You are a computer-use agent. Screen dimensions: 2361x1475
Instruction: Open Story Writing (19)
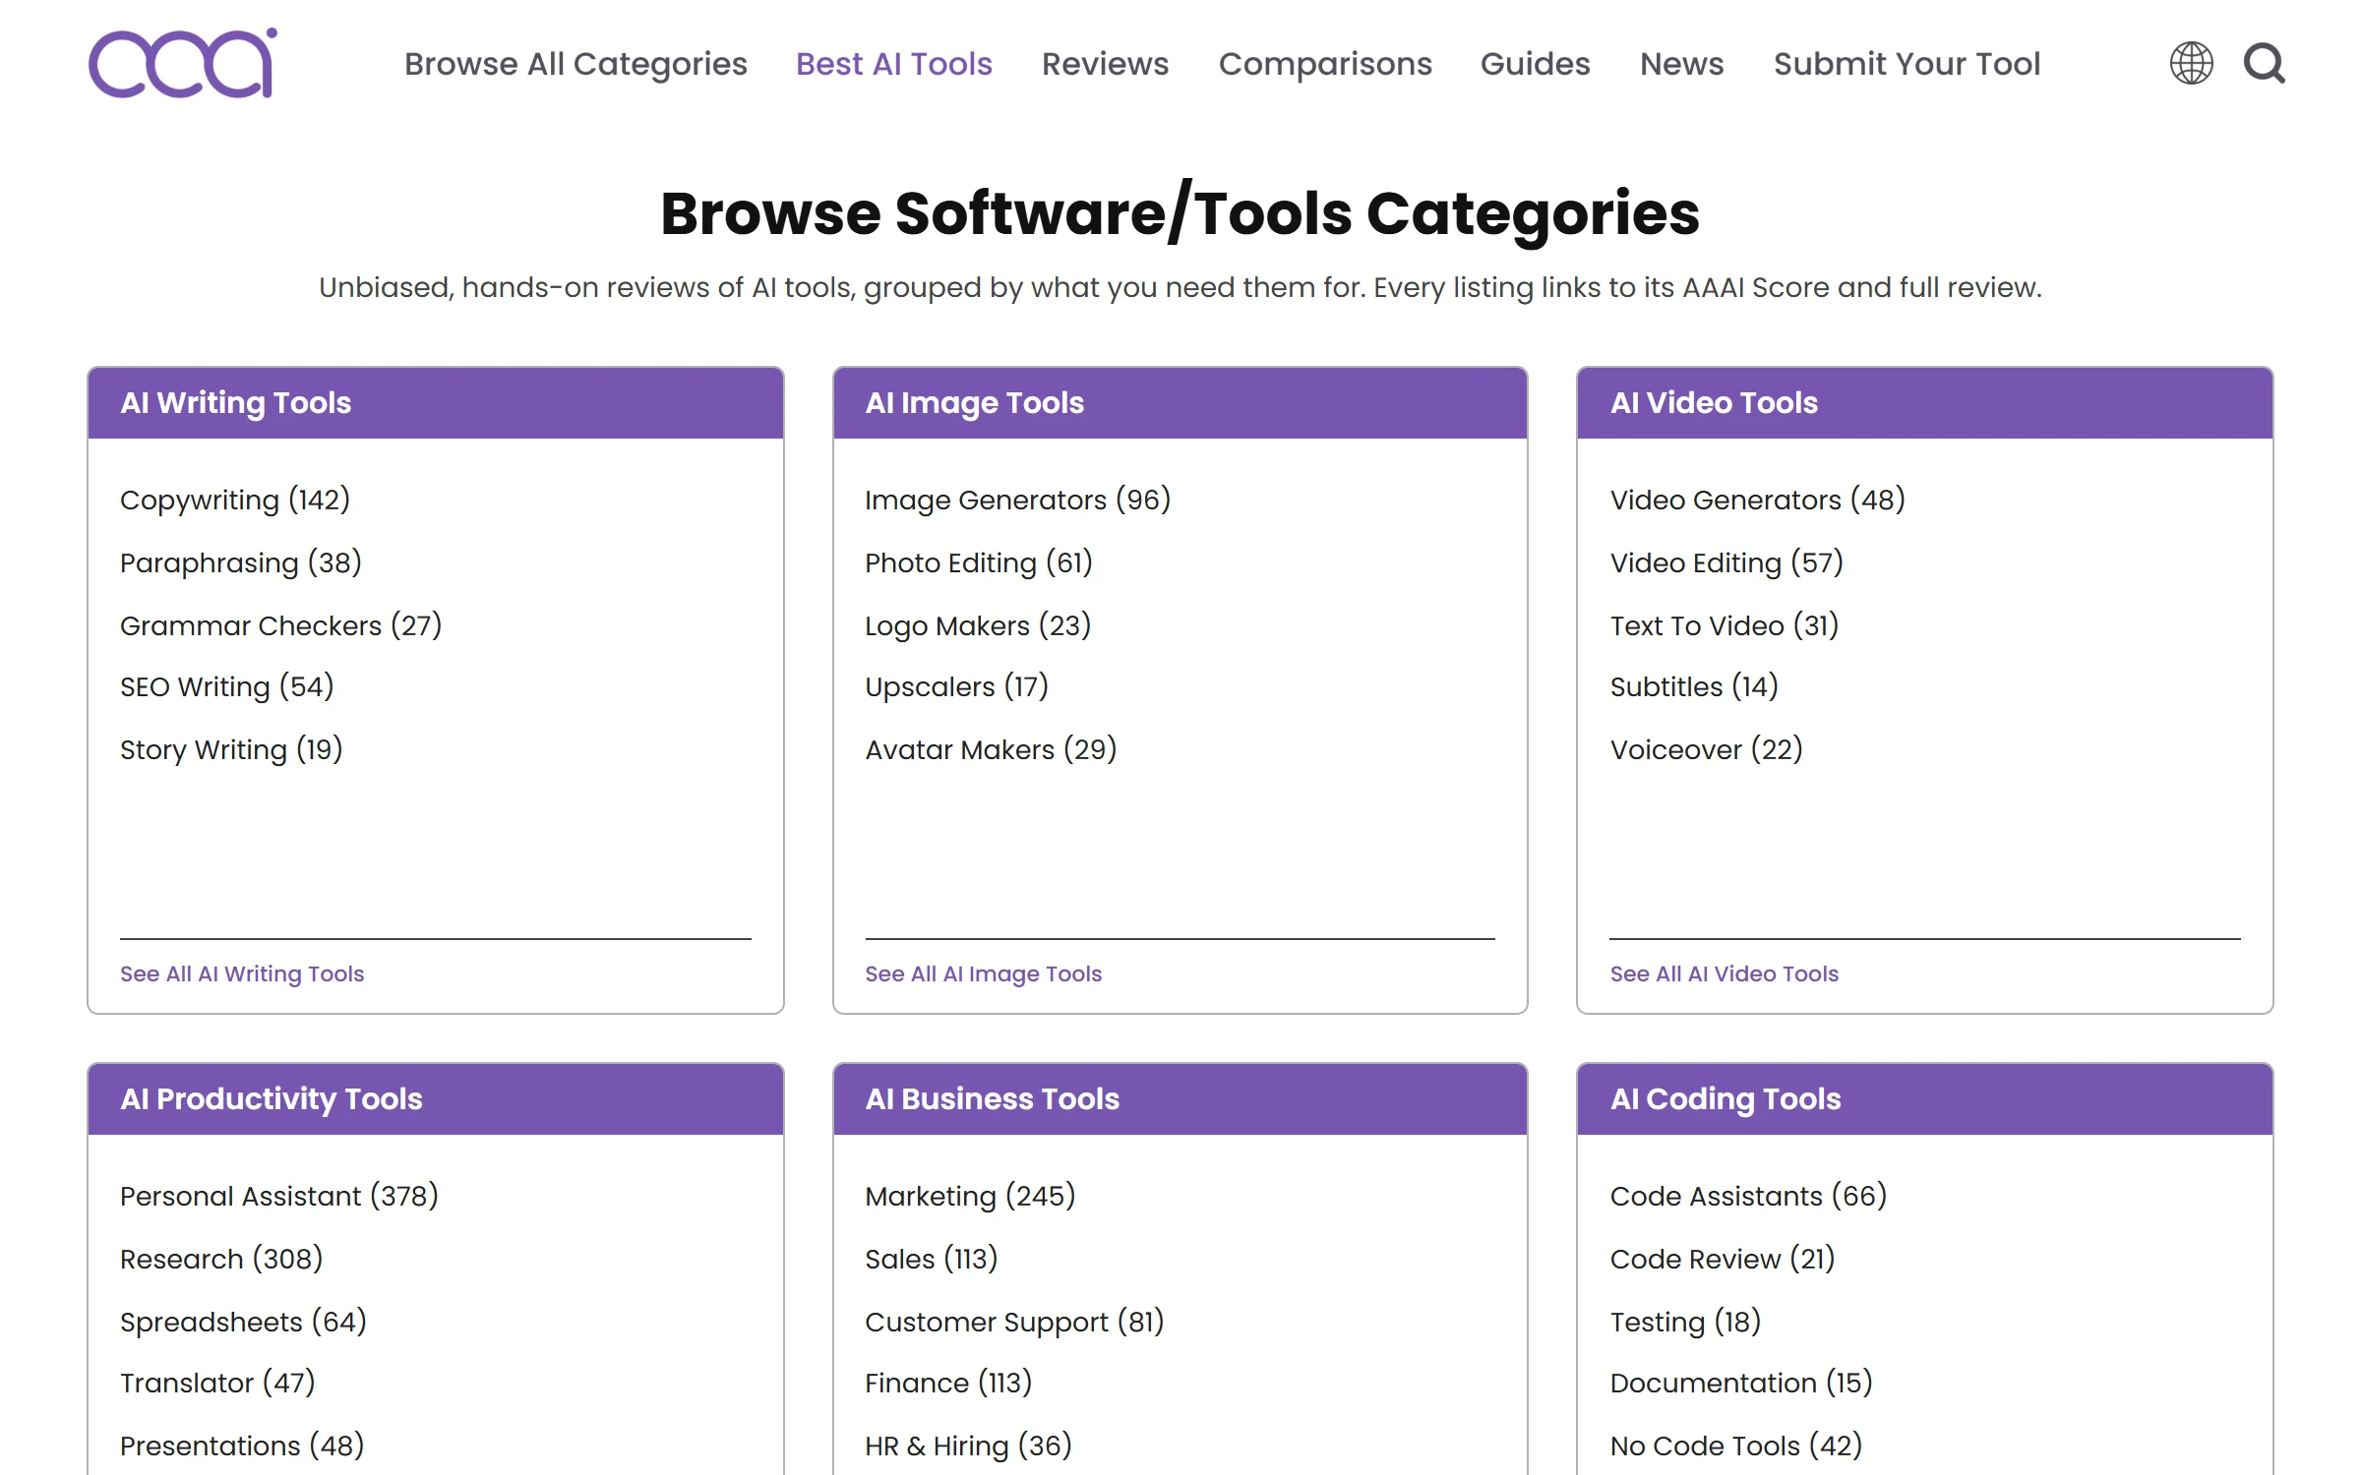pyautogui.click(x=231, y=749)
